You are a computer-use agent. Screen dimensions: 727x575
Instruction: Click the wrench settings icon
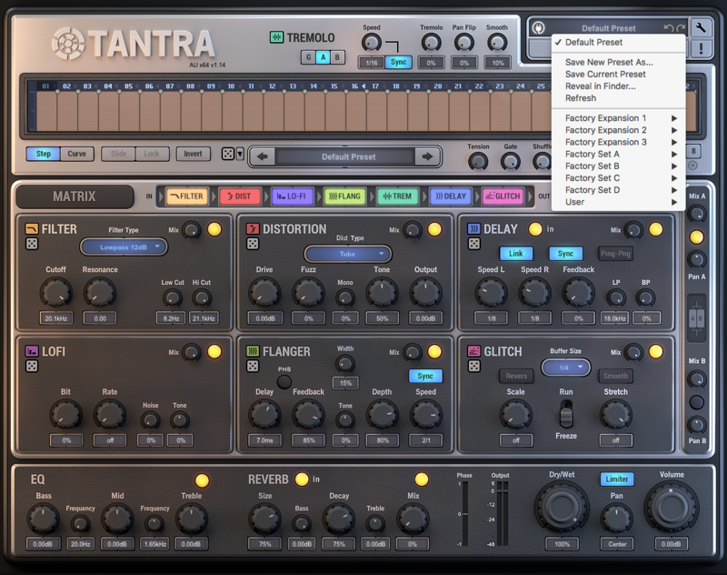(701, 27)
